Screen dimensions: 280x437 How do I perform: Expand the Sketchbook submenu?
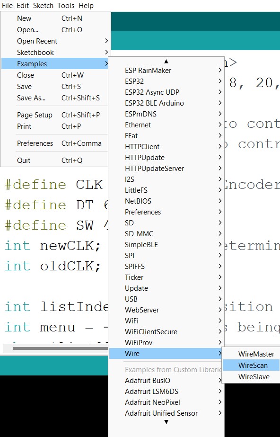click(x=55, y=53)
